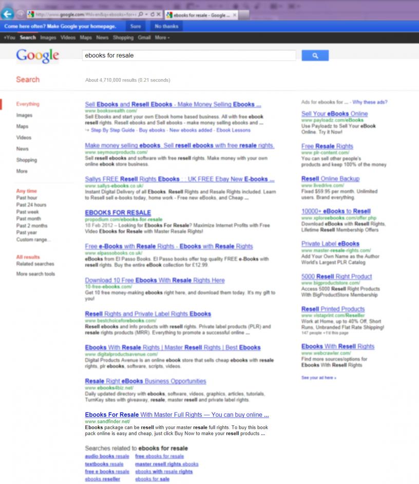
Task: Open the 'EBOOKS FOR RESALE' result
Action: pyautogui.click(x=118, y=213)
